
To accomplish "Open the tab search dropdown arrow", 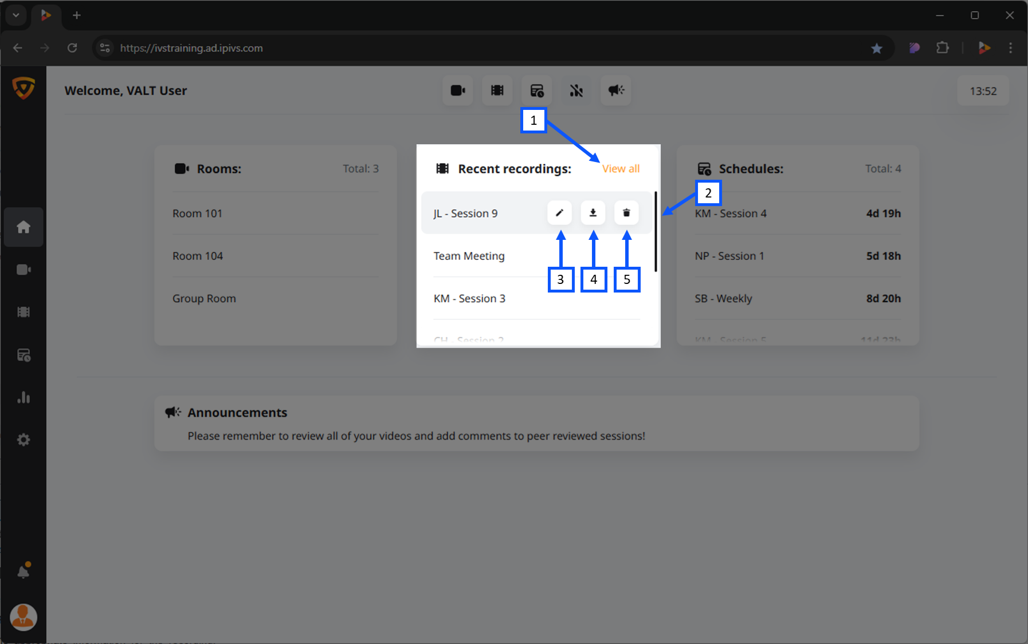I will 16,15.
